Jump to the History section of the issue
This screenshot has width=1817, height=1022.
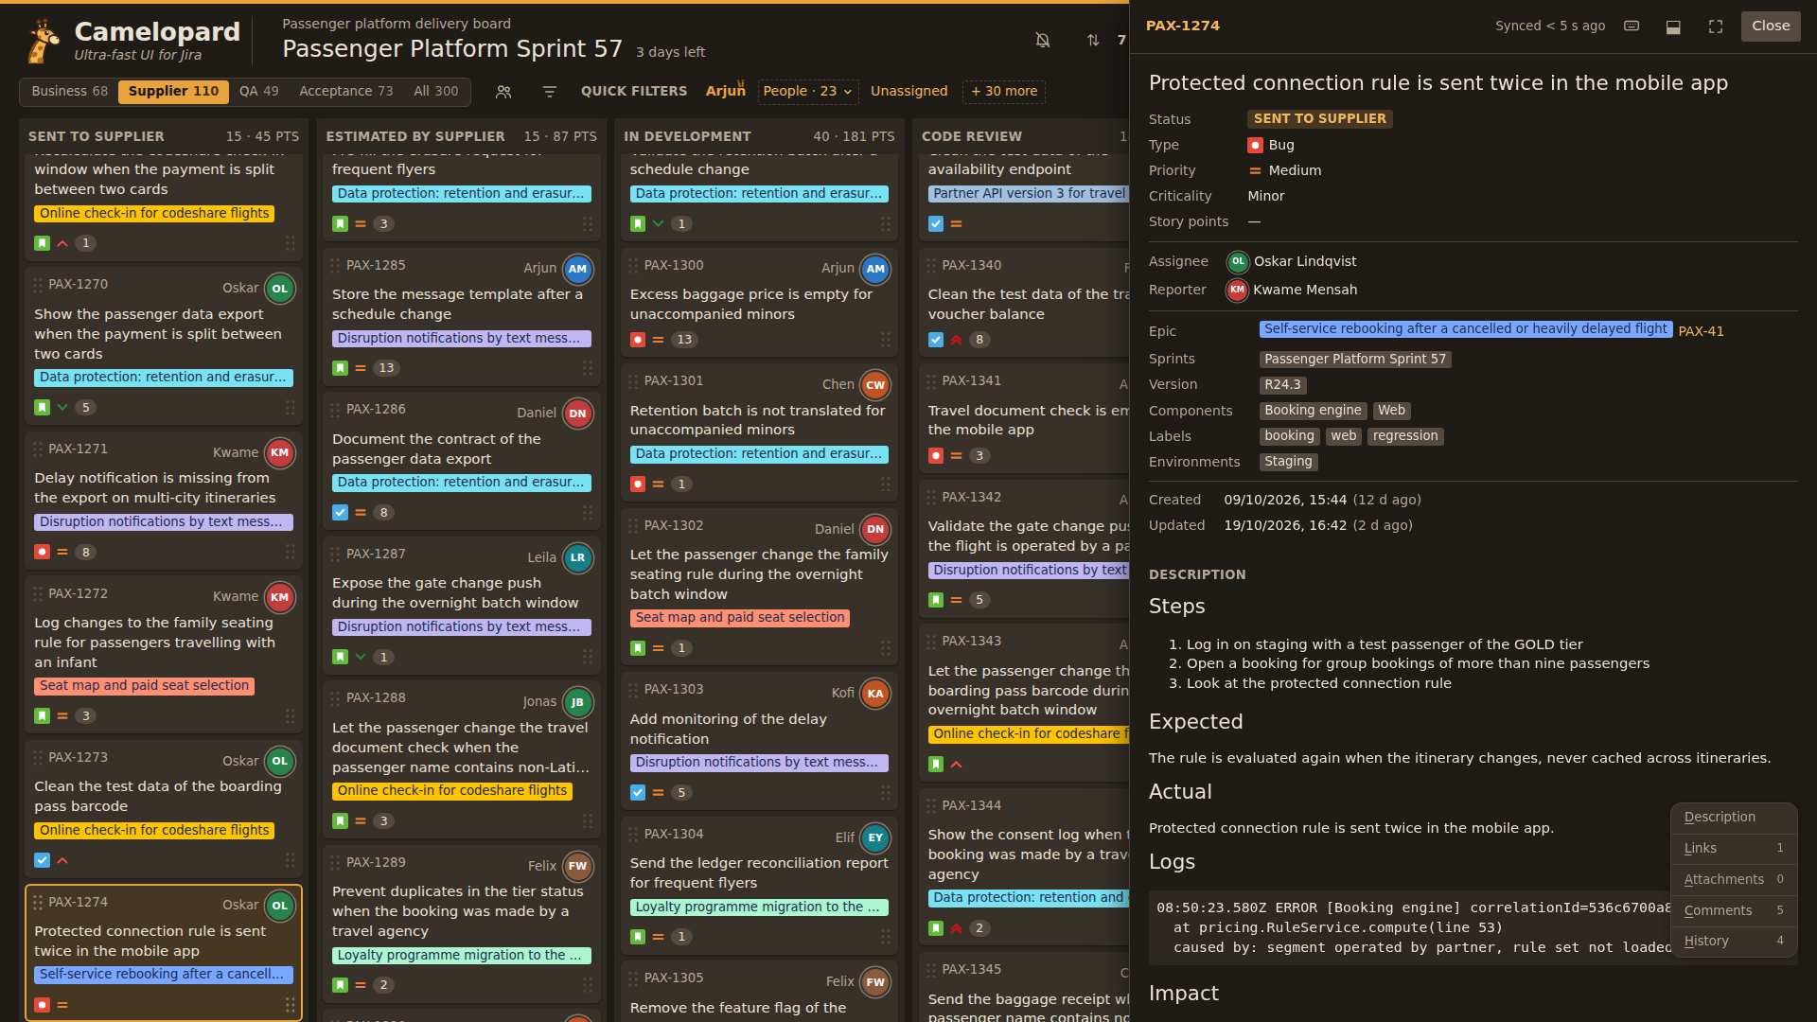[x=1734, y=941]
